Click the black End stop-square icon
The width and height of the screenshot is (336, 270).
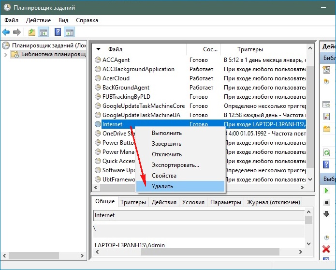(326, 202)
